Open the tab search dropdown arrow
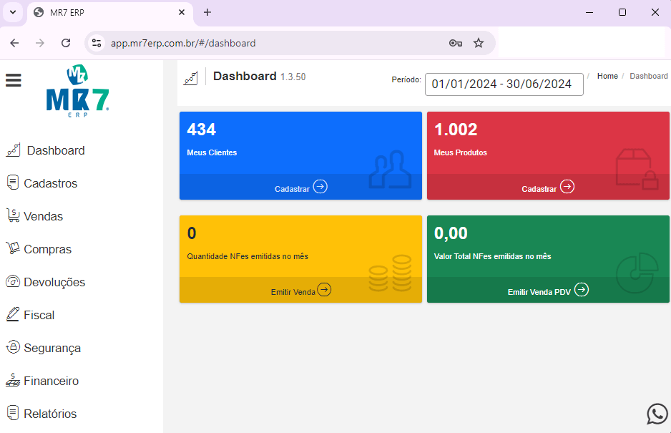 (x=13, y=12)
